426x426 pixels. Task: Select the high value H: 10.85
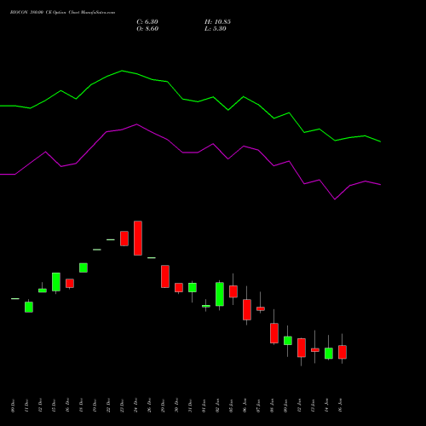(x=217, y=22)
